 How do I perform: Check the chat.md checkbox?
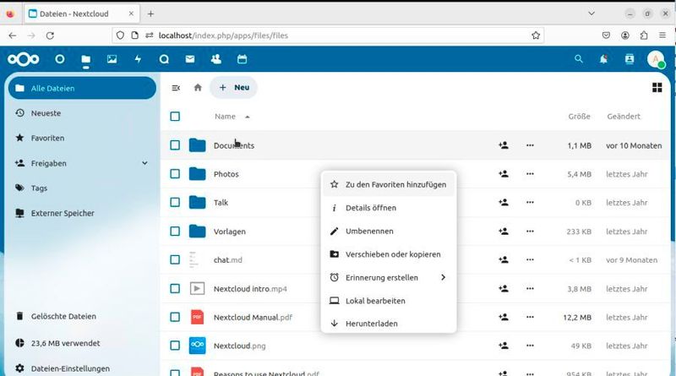click(175, 259)
